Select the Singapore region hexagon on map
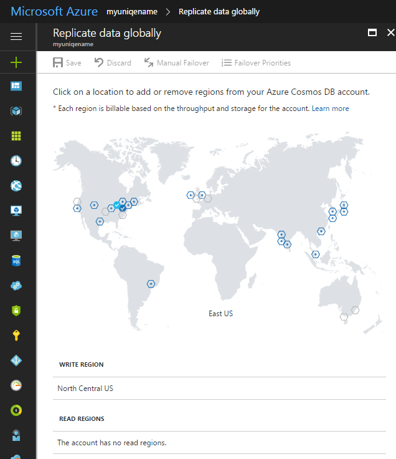 [315, 254]
